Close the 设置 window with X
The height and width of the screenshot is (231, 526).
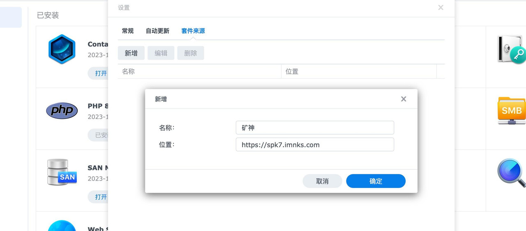tap(441, 7)
